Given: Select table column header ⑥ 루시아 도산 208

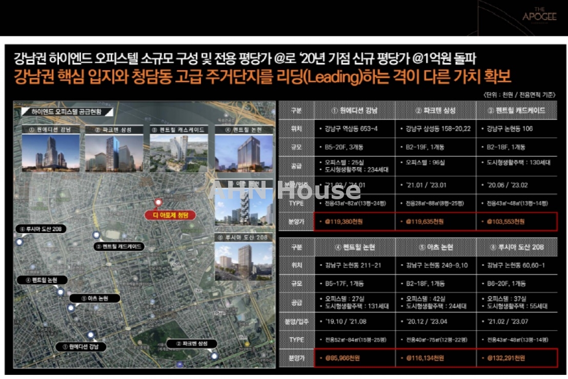Looking at the screenshot, I should tap(517, 247).
